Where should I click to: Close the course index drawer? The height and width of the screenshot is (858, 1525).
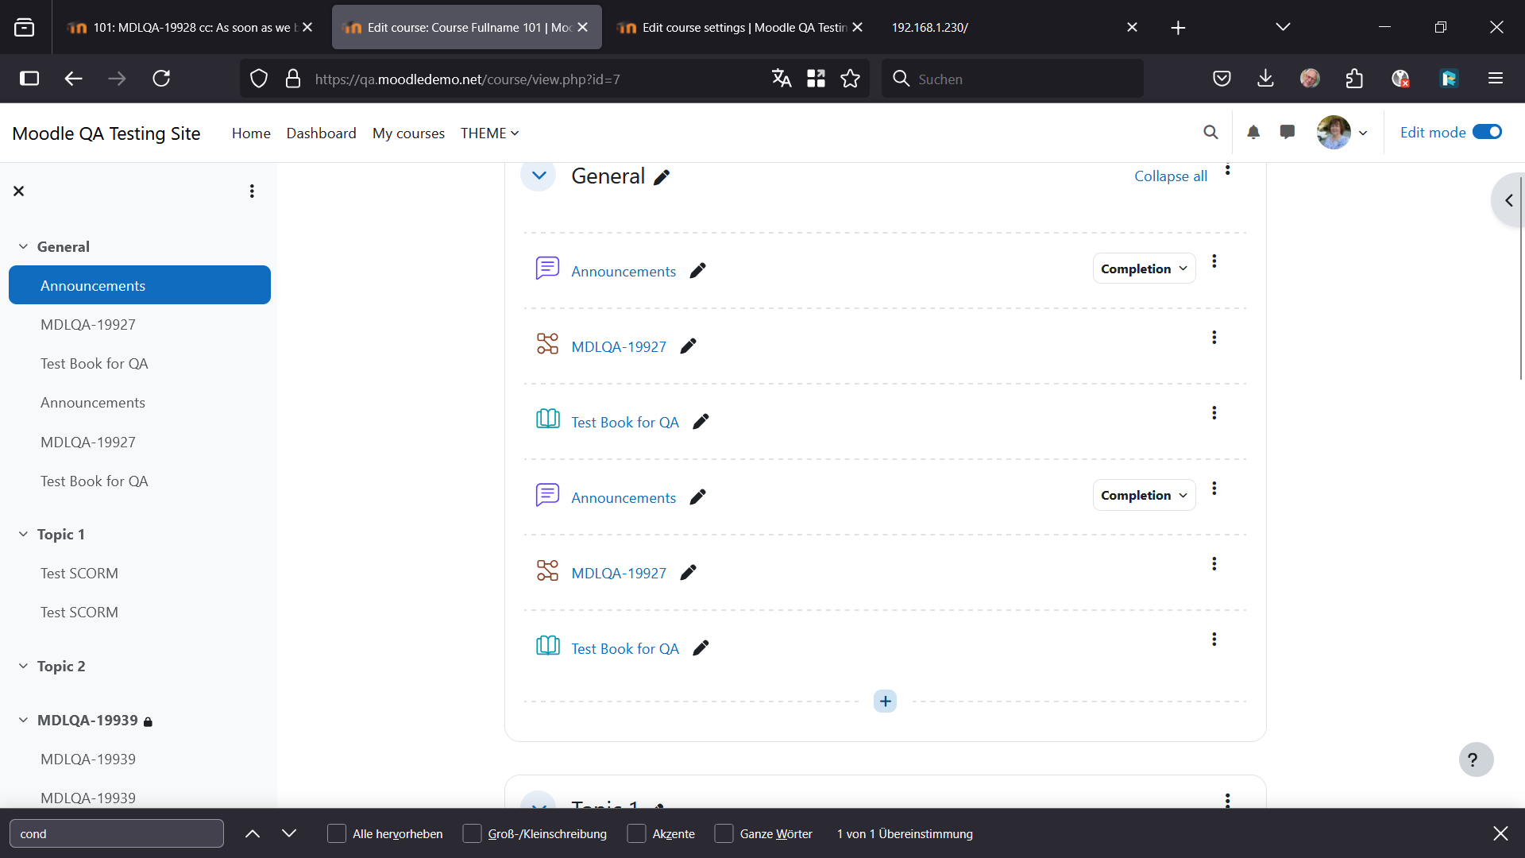click(19, 191)
